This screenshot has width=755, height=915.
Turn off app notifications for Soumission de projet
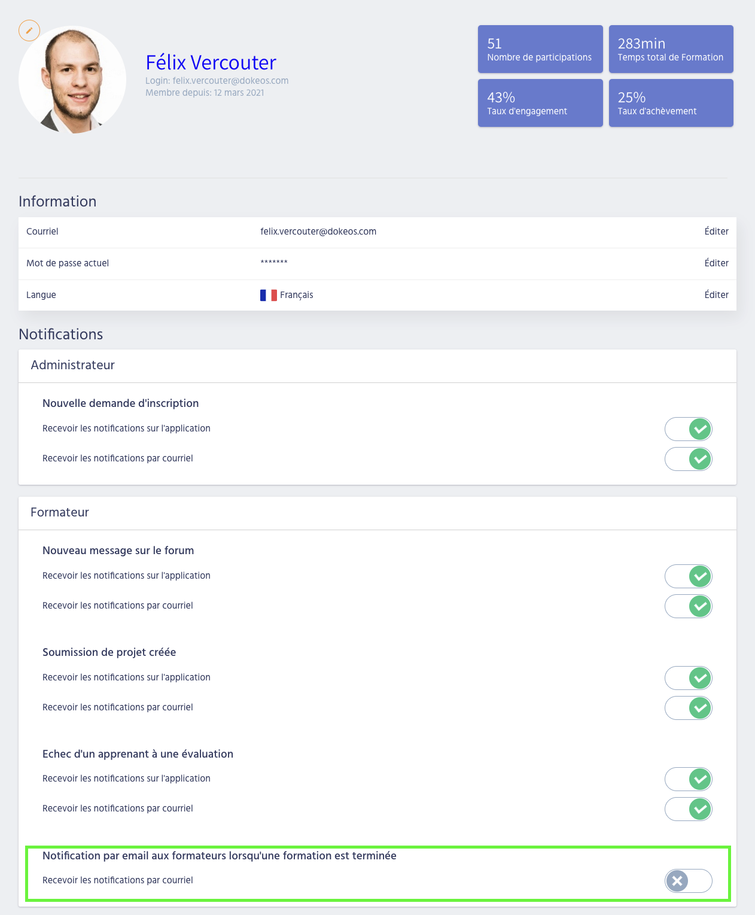(x=689, y=678)
